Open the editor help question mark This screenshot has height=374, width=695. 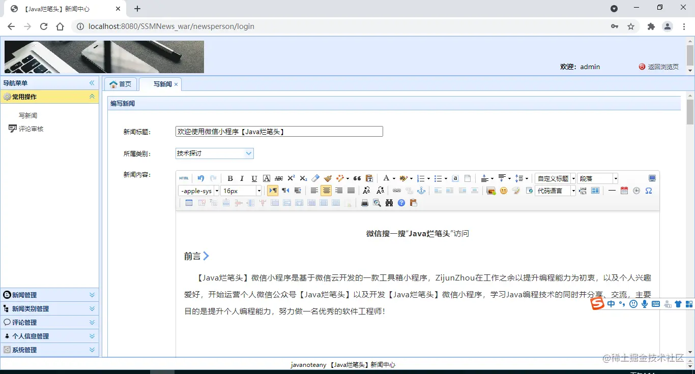coord(401,203)
